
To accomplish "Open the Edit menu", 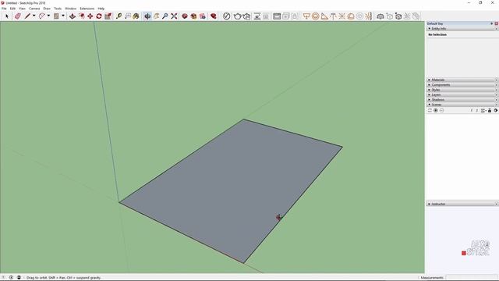I will 12,9.
